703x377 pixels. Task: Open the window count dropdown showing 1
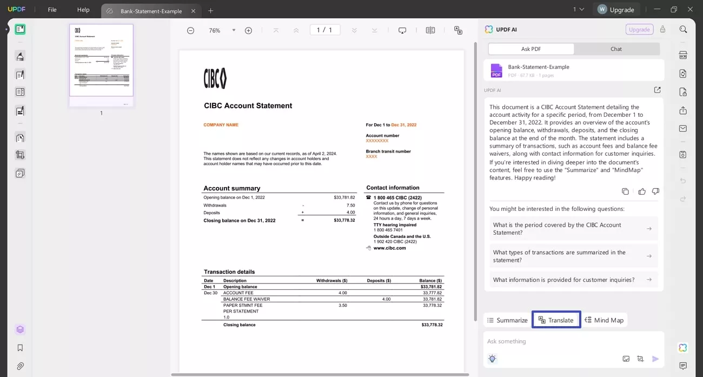[x=579, y=9]
